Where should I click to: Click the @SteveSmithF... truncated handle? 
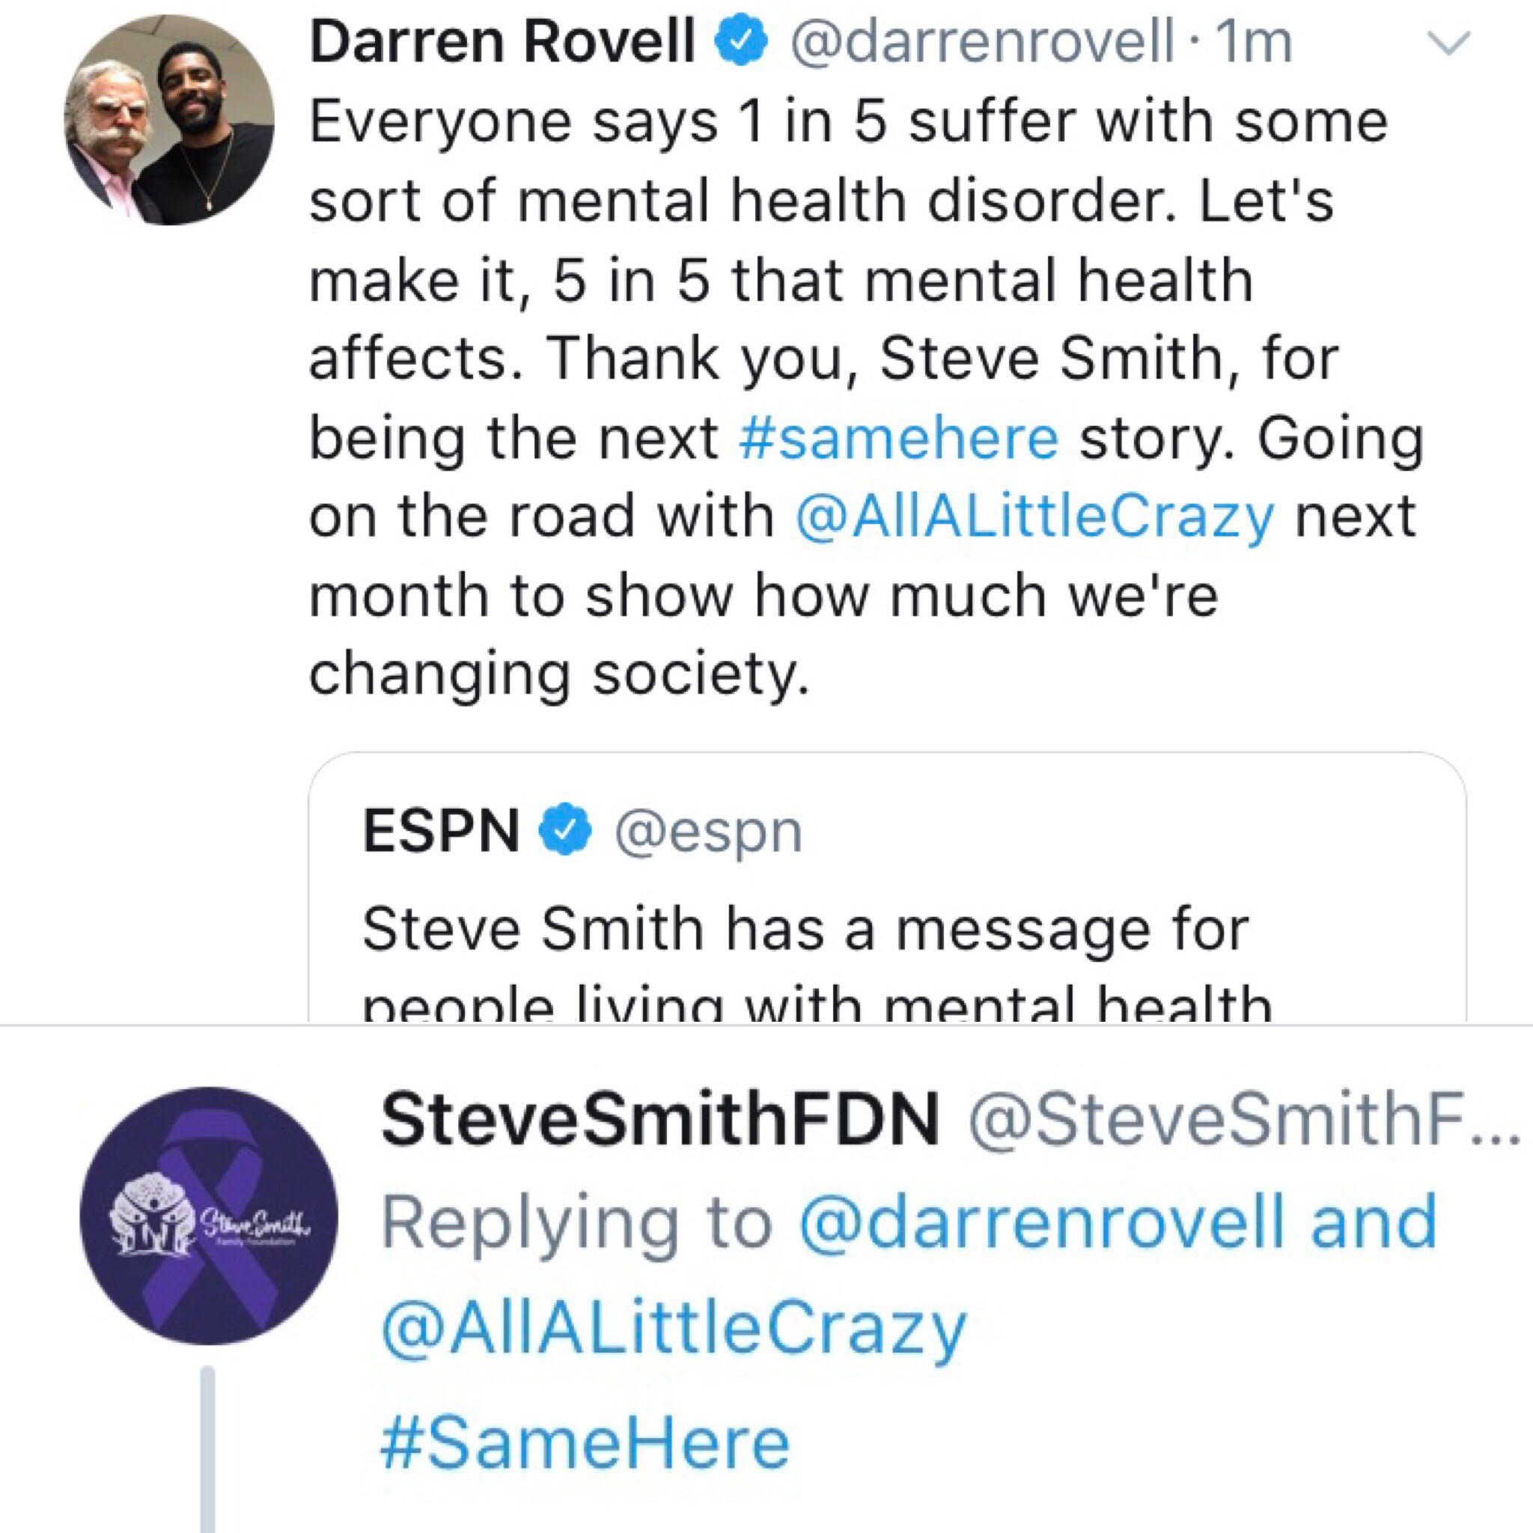tap(1242, 1121)
